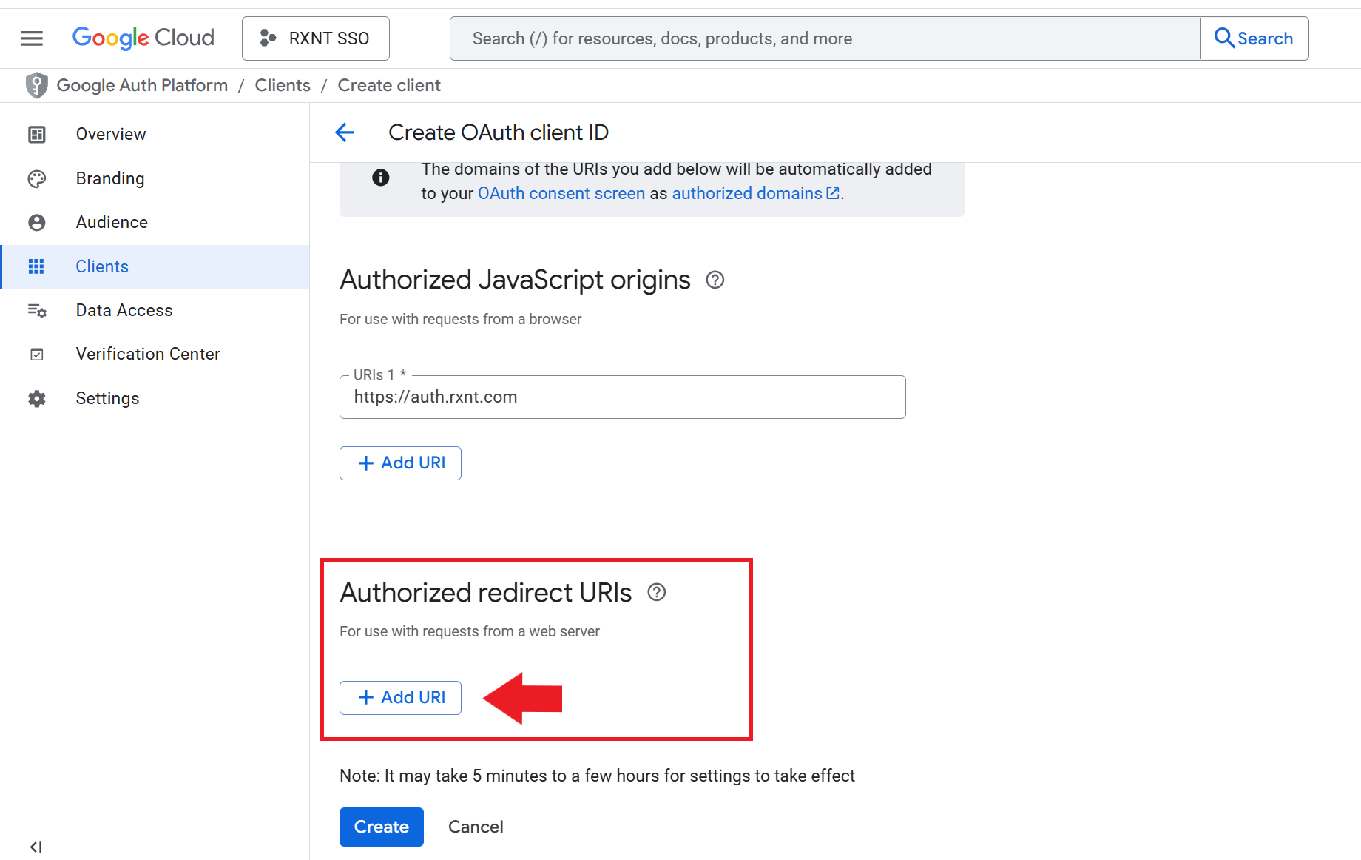Select Data Access in the sidebar

(x=124, y=310)
